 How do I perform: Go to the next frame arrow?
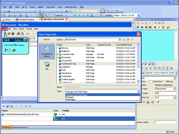pyautogui.click(x=83, y=15)
